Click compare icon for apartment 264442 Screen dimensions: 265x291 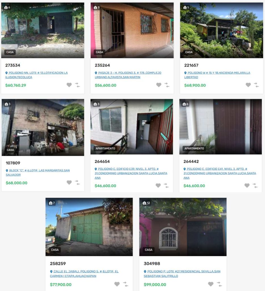pyautogui.click(x=255, y=185)
